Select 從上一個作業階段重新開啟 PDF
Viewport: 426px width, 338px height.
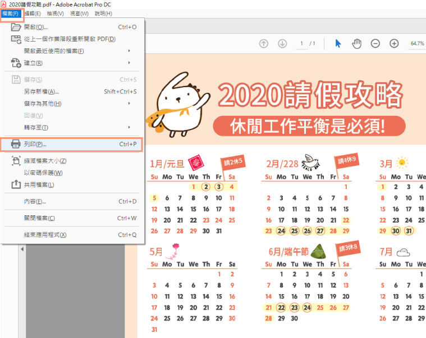coord(72,39)
